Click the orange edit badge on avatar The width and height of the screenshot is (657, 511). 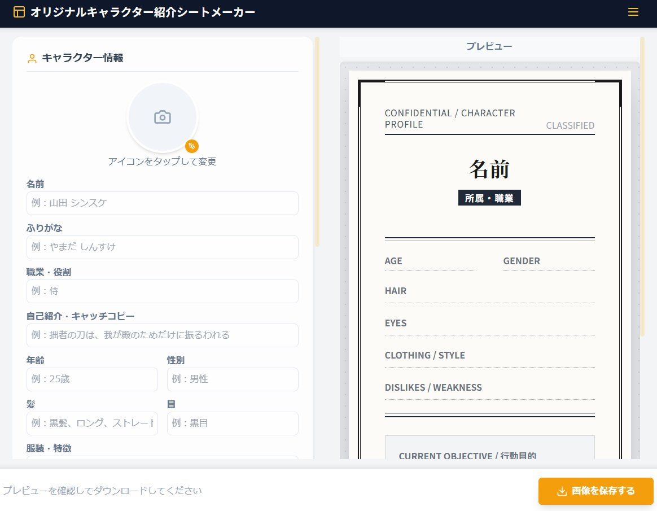[192, 146]
